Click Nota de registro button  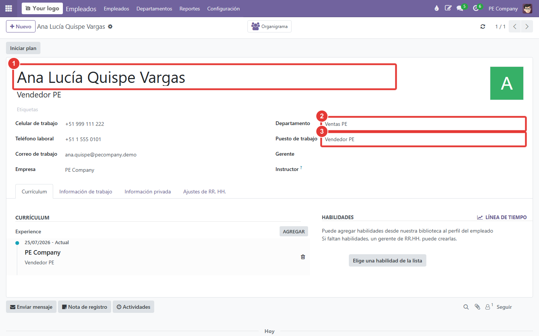click(85, 307)
